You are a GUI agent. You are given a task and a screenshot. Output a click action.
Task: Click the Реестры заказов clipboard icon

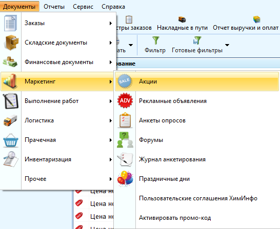click(129, 19)
